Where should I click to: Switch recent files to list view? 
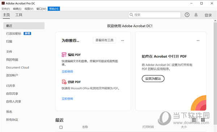194,120
